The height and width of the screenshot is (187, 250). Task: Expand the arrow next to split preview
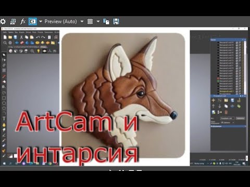click(41, 22)
